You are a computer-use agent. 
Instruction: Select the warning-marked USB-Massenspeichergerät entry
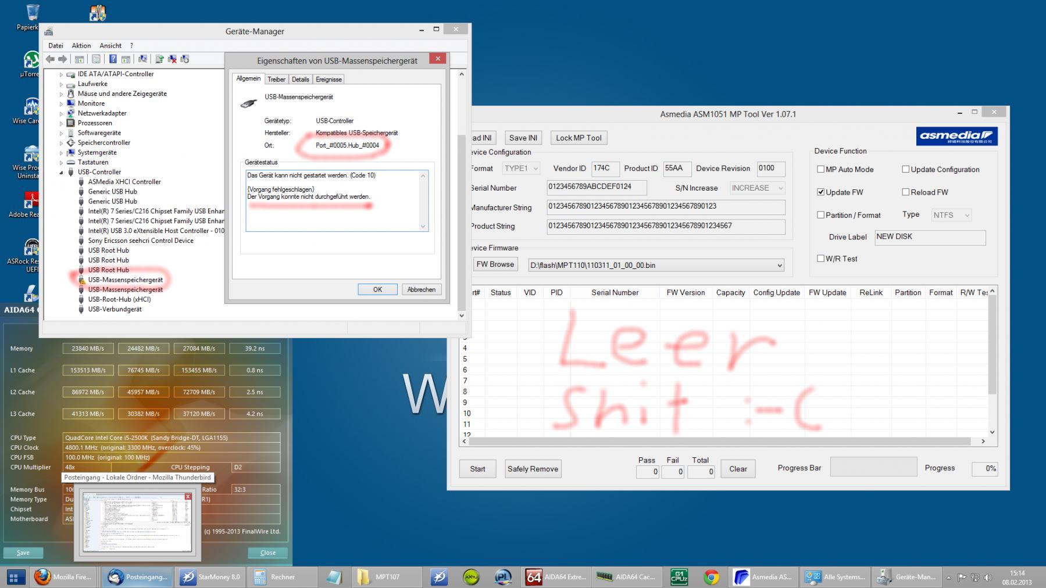[126, 280]
